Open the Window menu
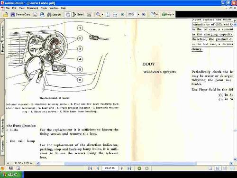Image resolution: width=237 pixels, height=178 pixels. point(54,8)
